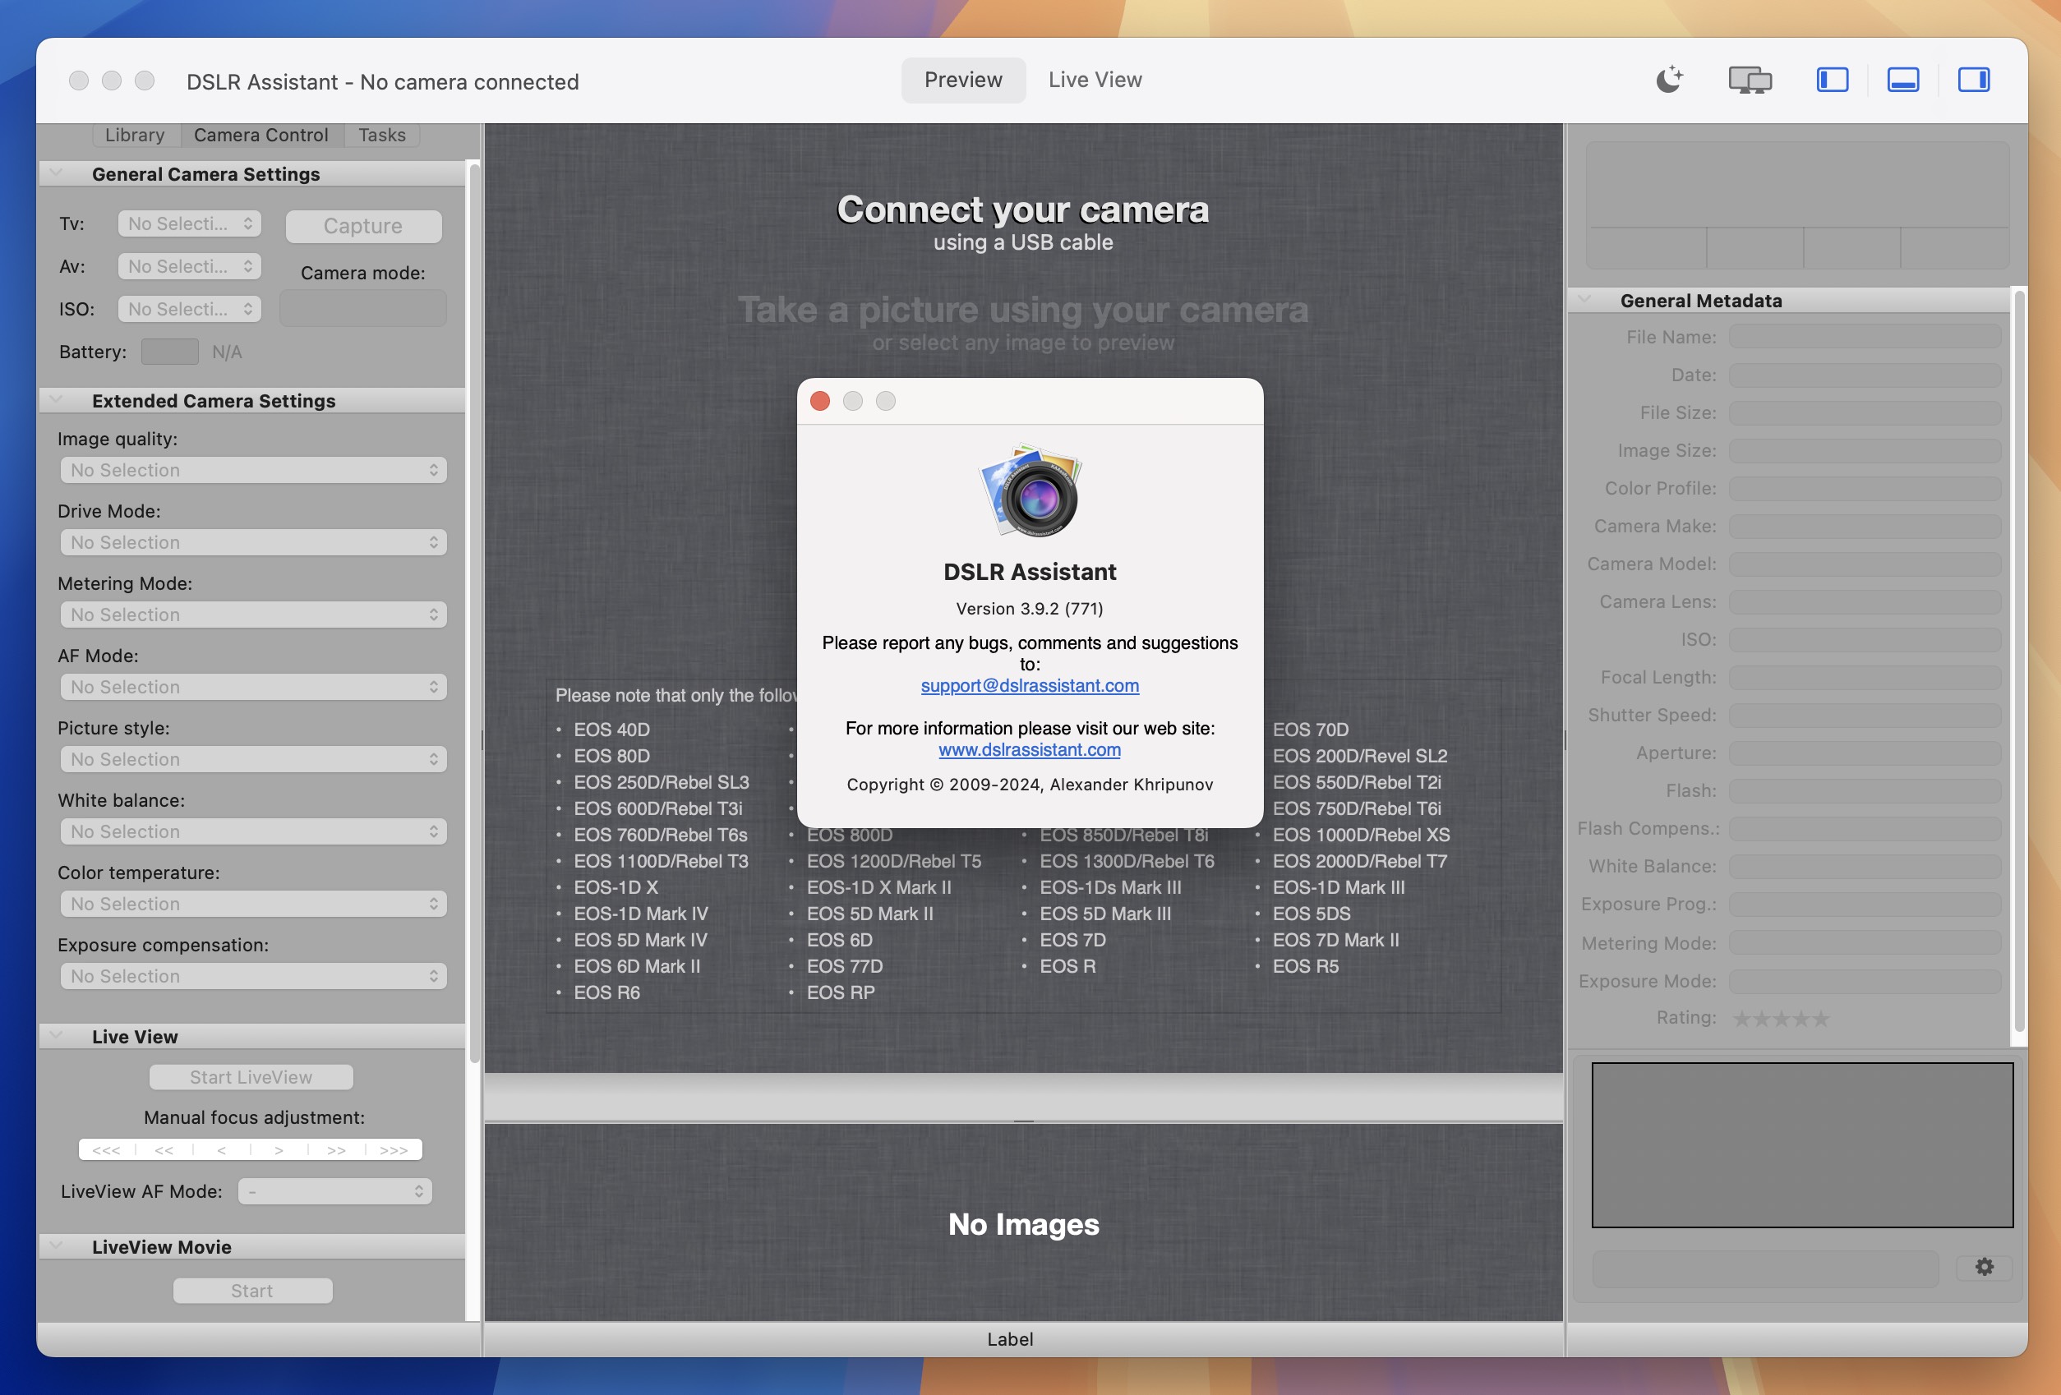2061x1395 pixels.
Task: Click the left sidebar panel icon
Action: pyautogui.click(x=1831, y=78)
